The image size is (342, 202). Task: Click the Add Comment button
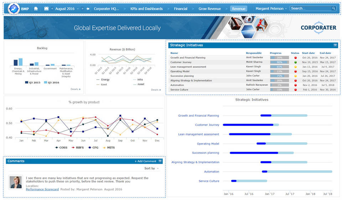145,161
